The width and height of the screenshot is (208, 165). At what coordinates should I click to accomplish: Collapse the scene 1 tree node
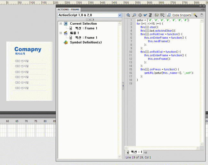[x=60, y=33]
